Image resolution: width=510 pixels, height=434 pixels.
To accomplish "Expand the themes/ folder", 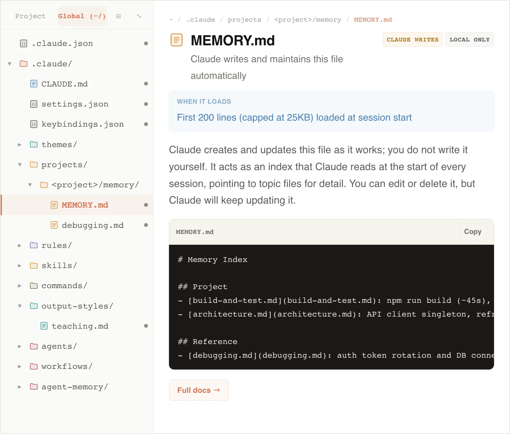I will 20,145.
